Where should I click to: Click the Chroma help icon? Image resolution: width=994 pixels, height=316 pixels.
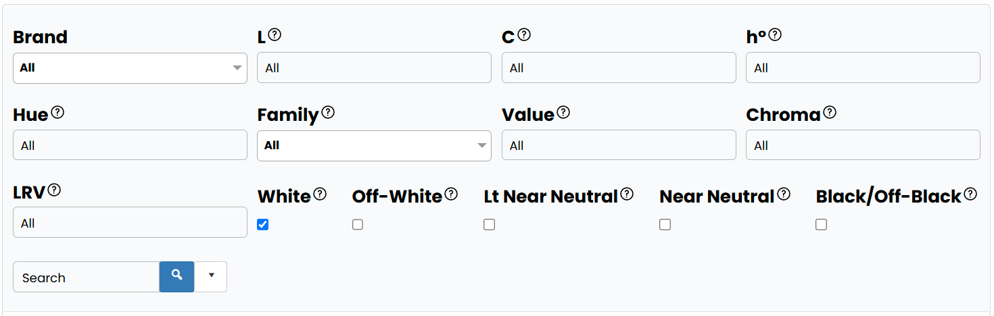click(x=830, y=113)
